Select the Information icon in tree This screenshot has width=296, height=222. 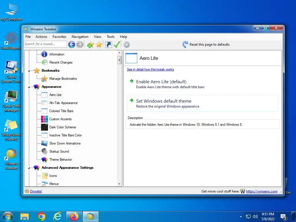(44, 54)
